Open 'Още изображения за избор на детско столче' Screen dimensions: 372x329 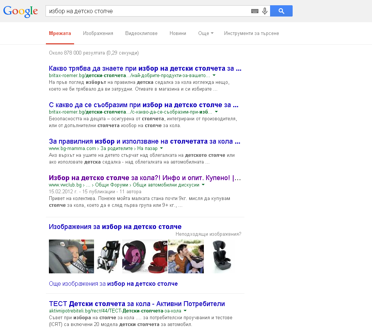[113, 284]
